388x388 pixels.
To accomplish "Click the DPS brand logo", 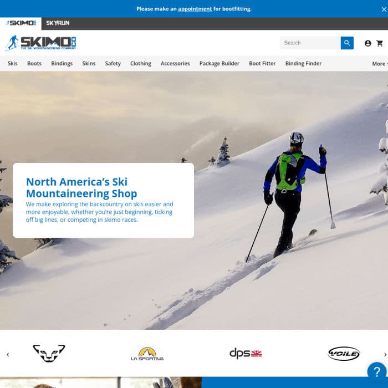I will [246, 354].
